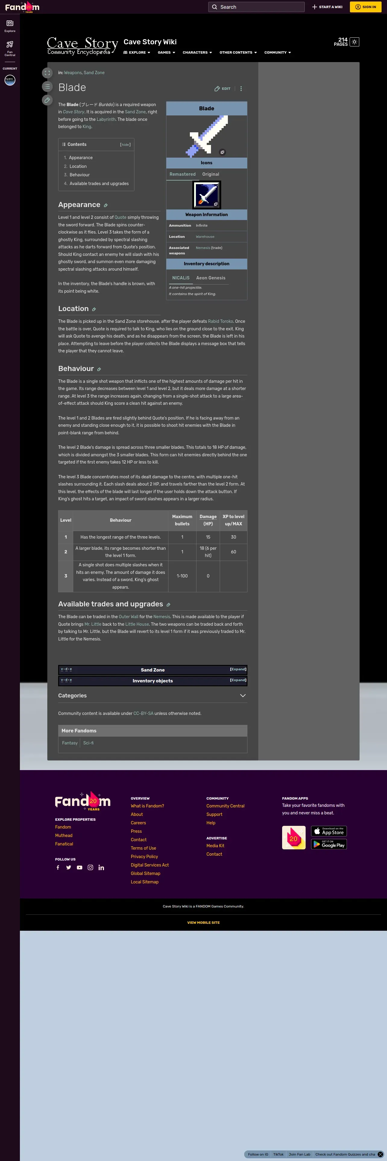
Task: Expand page to full width icon
Action: pos(47,73)
